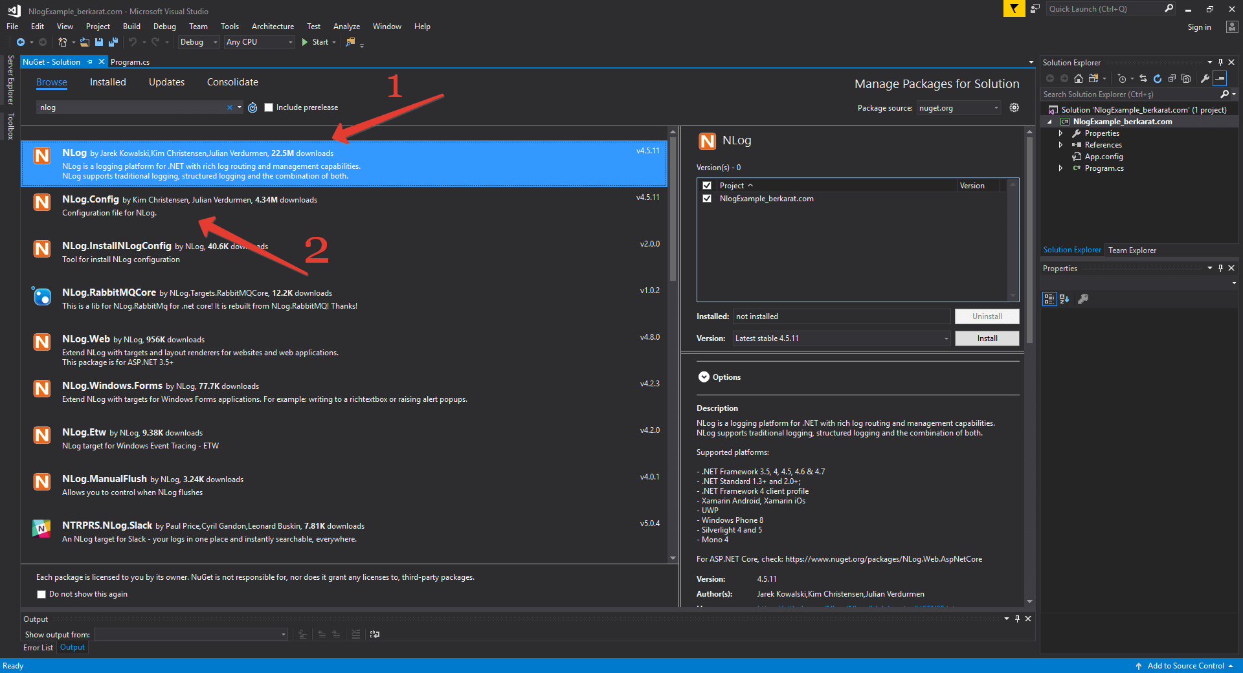Click the search magnifier in Quick Launch
Image resolution: width=1243 pixels, height=673 pixels.
click(1169, 8)
